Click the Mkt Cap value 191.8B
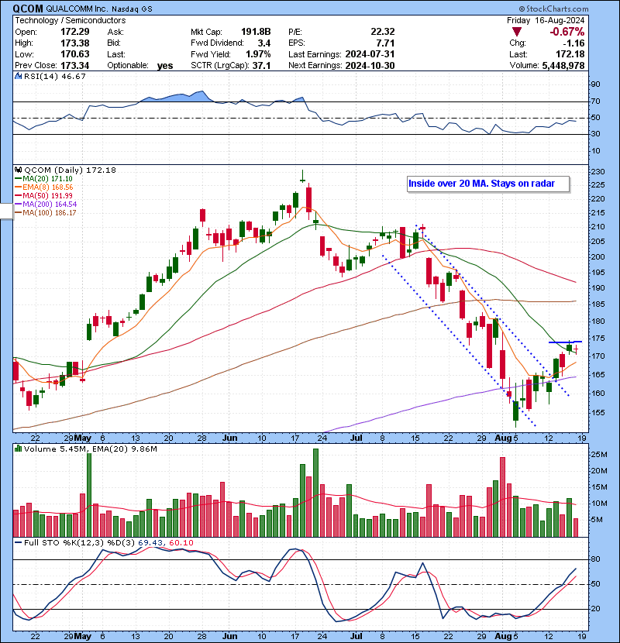The image size is (620, 643). click(256, 32)
